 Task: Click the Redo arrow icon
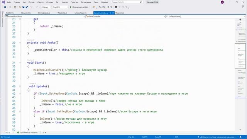pos(37,7)
